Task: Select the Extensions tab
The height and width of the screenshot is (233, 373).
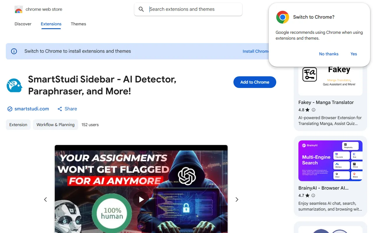Action: (51, 24)
